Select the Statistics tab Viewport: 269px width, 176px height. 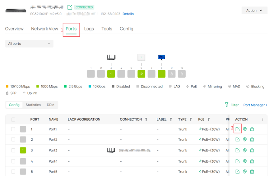33,105
